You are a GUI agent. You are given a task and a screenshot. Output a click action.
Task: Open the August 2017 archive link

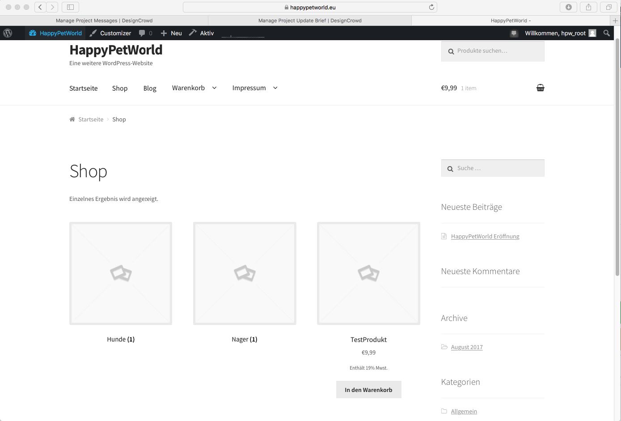pos(467,347)
